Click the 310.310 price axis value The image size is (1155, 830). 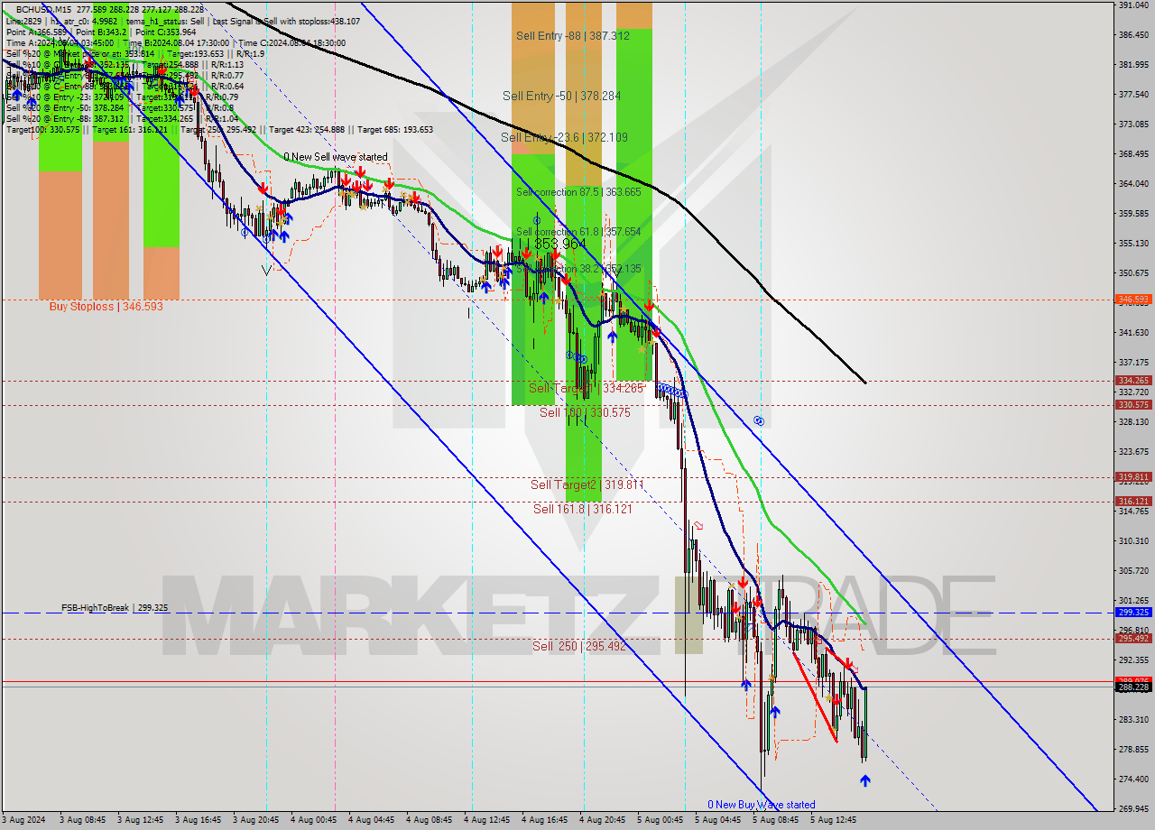click(x=1133, y=541)
